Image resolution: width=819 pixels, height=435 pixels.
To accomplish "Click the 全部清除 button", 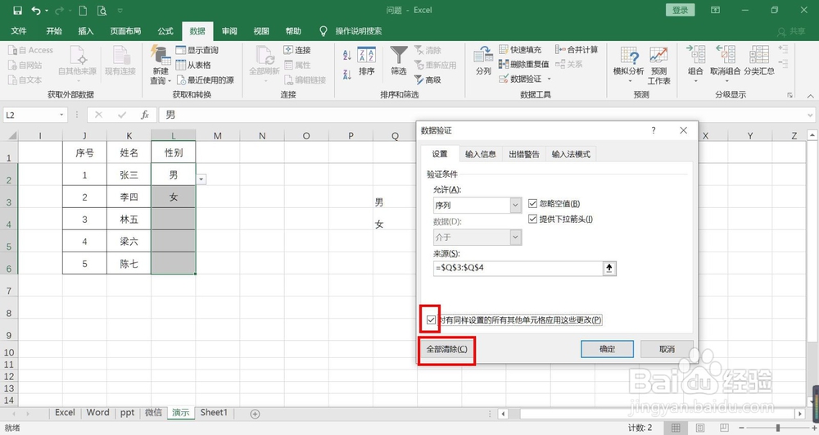I will click(446, 349).
